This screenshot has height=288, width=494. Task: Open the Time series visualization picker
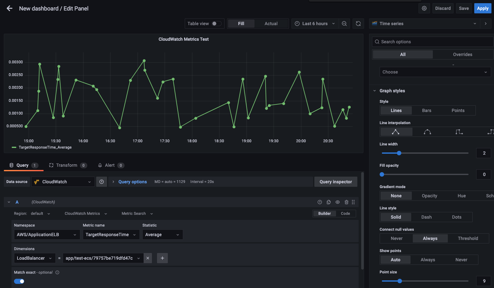click(x=425, y=24)
